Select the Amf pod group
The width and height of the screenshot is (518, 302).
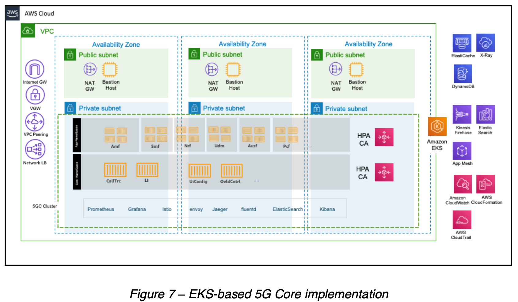(x=116, y=135)
